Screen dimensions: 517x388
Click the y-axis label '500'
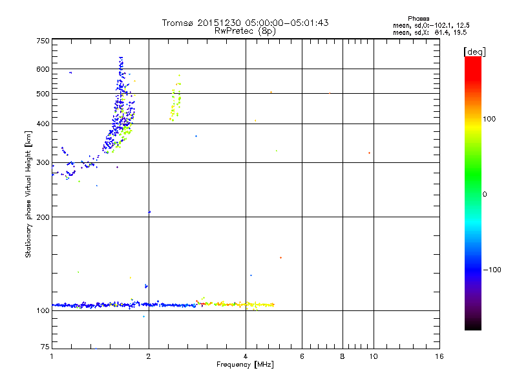pyautogui.click(x=43, y=94)
